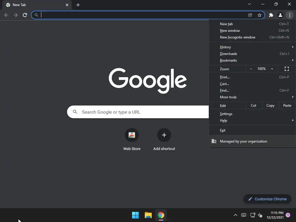
Task: Click the share page icon in address bar
Action: click(x=250, y=15)
